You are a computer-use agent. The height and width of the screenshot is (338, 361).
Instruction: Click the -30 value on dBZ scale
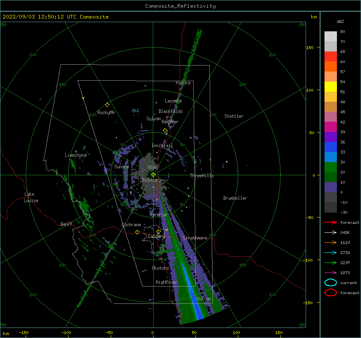pyautogui.click(x=344, y=213)
